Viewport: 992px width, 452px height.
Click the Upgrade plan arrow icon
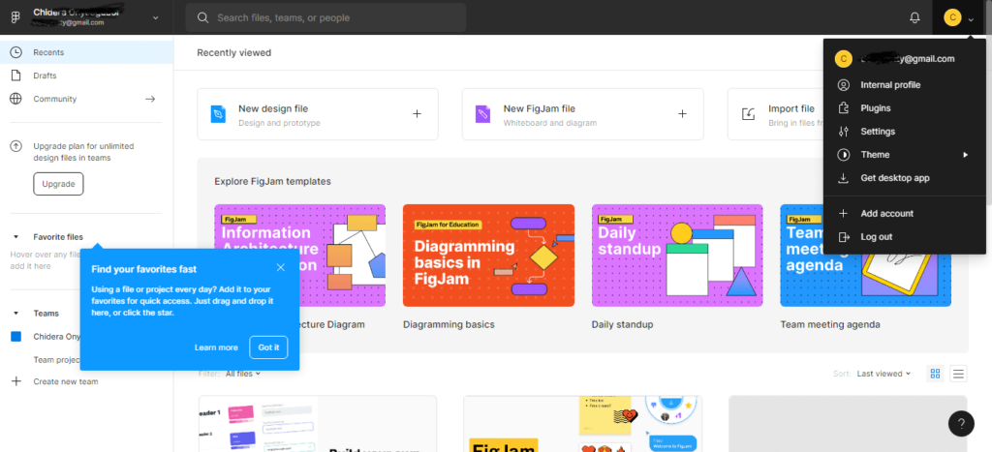coord(16,146)
